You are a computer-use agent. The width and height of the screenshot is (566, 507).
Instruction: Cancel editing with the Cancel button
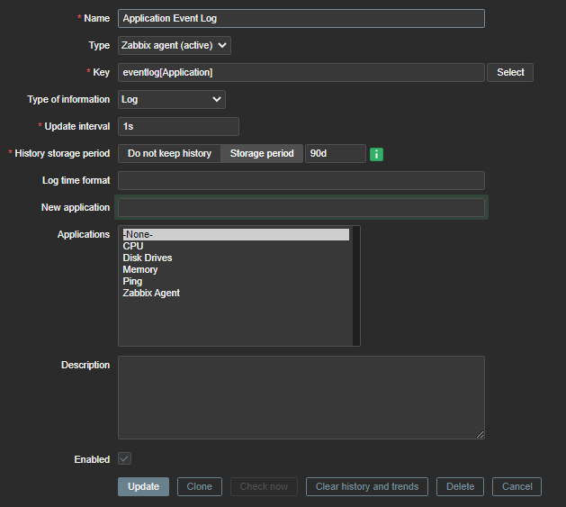click(517, 487)
